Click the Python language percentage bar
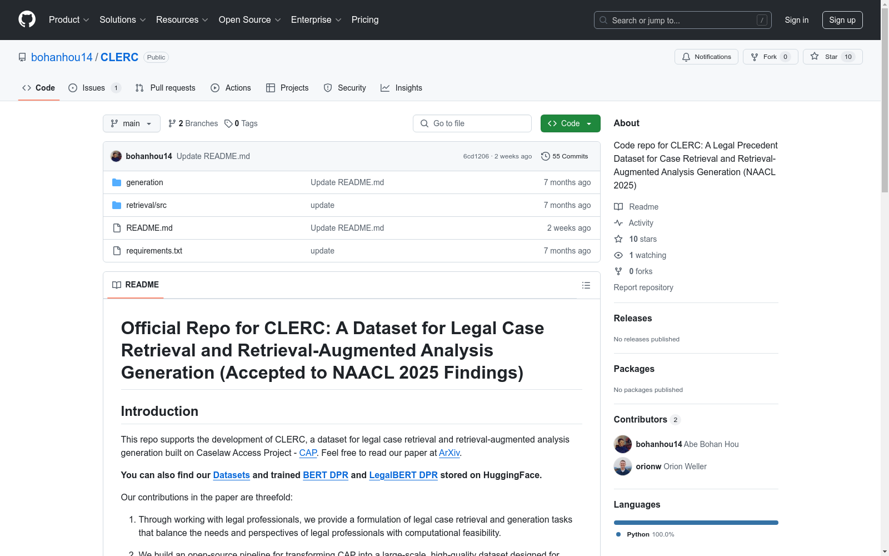The width and height of the screenshot is (889, 556). [x=696, y=522]
